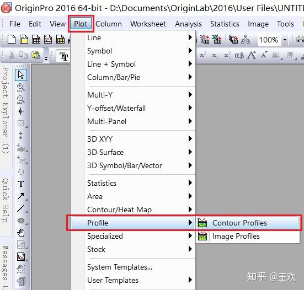This screenshot has height=290, width=304.
Task: Expand the Contour/Heat Map submenu
Action: 140,210
